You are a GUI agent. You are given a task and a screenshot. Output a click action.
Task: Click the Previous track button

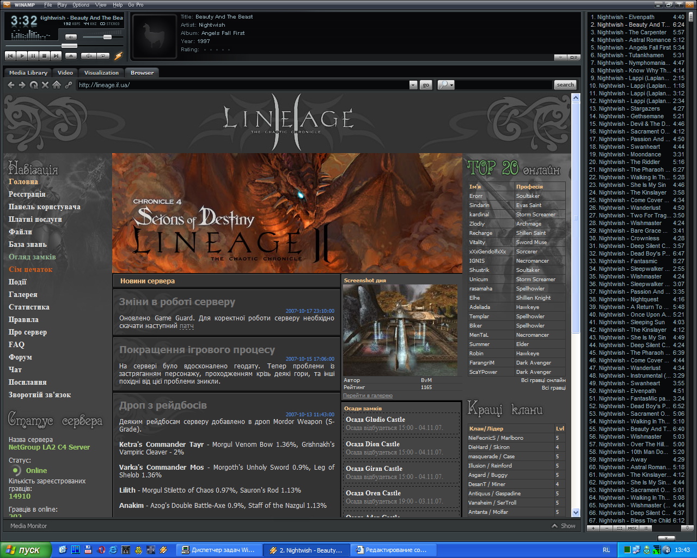click(10, 56)
